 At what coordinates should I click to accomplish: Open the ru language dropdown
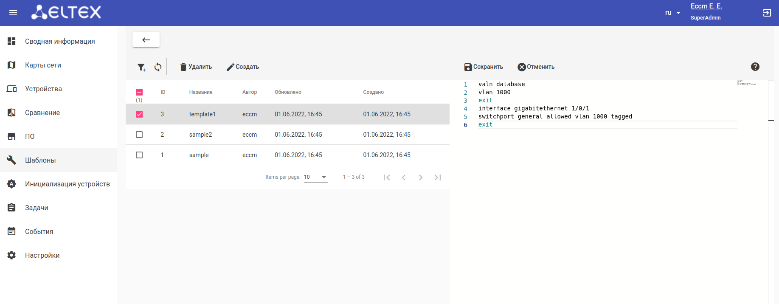(x=673, y=13)
